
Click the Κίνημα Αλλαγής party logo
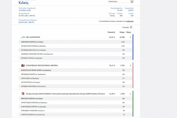23,94
